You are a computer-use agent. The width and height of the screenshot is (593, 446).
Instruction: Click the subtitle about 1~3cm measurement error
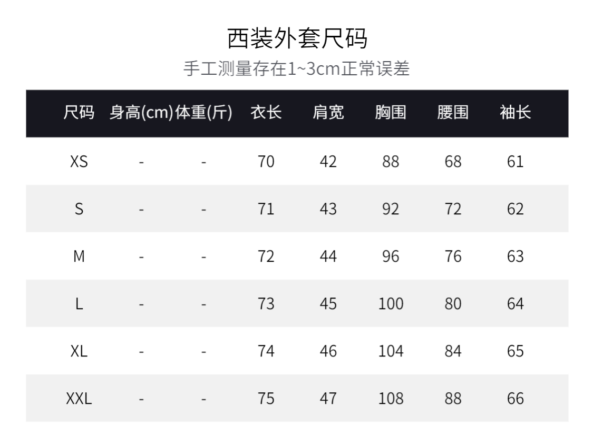tap(296, 68)
